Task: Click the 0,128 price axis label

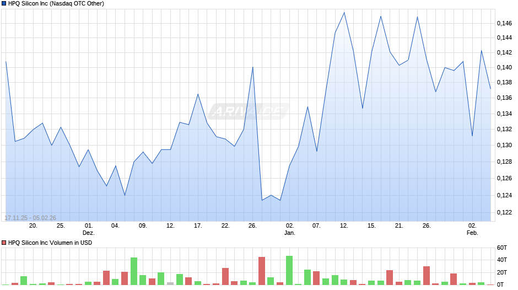Action: 504,162
